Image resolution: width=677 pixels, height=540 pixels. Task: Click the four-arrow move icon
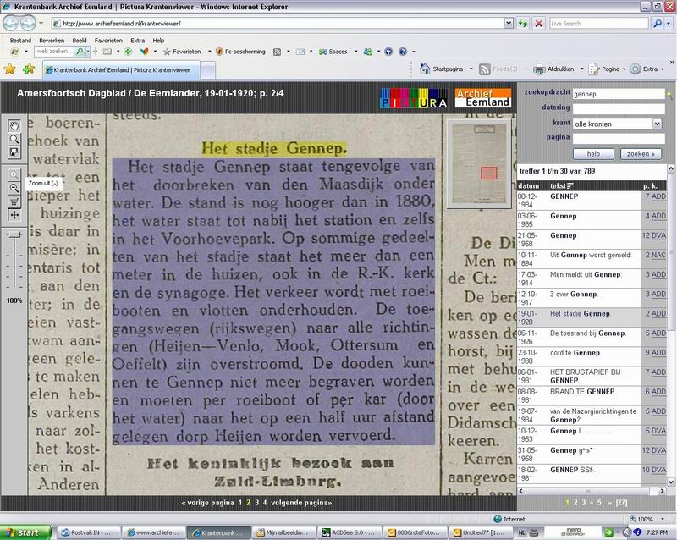[x=14, y=215]
